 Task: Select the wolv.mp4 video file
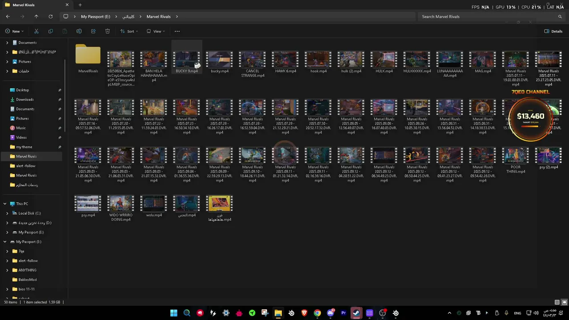(154, 206)
